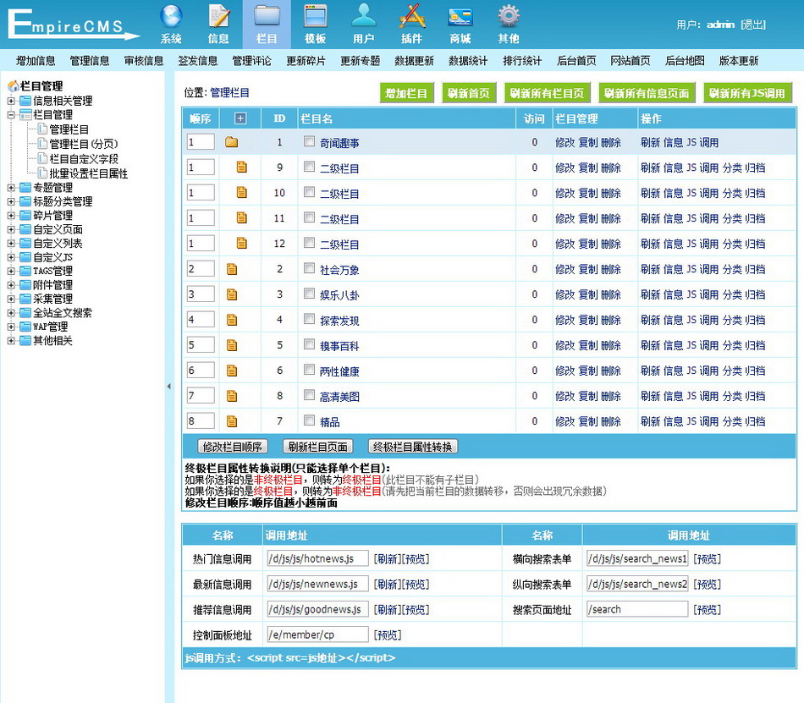Click page icon of 高清美图 row
Image resolution: width=804 pixels, height=703 pixels.
[232, 396]
